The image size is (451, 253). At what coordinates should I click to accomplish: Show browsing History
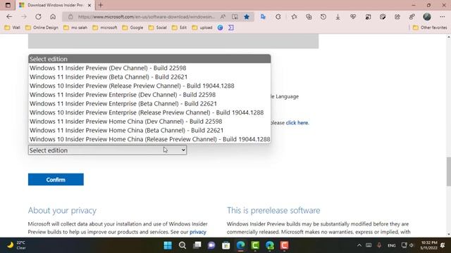point(323,17)
